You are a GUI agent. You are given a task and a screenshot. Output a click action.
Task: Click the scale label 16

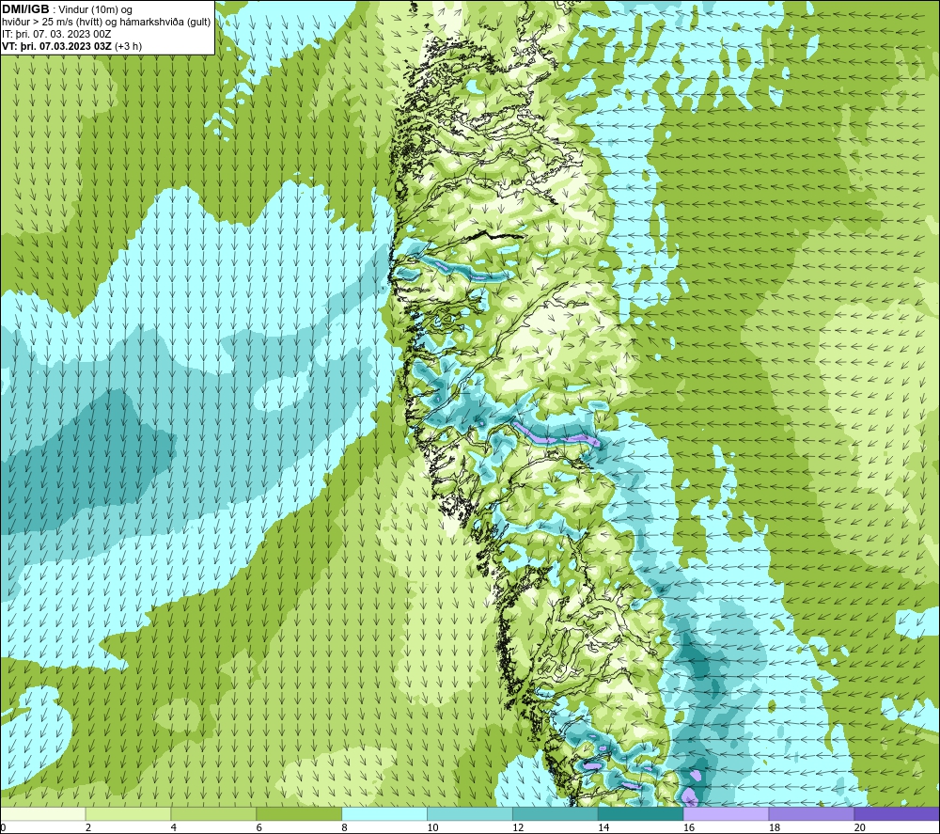[x=689, y=827]
